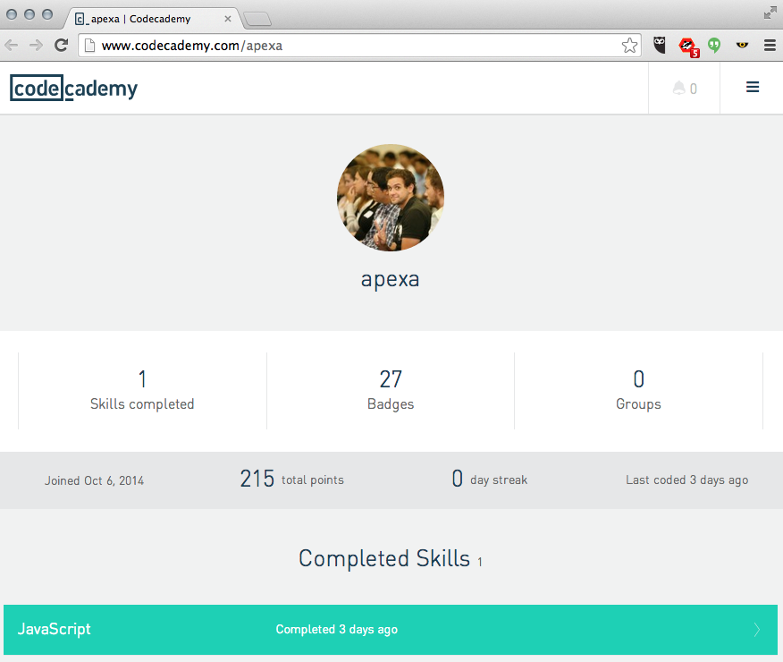783x662 pixels.
Task: Close the apexa Codecademy tab
Action: point(228,19)
